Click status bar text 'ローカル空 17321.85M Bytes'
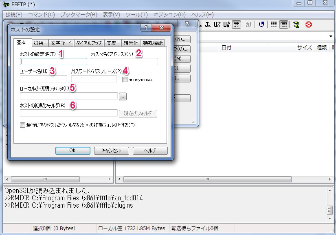Viewport: 336px width, 235px height. pos(132,228)
